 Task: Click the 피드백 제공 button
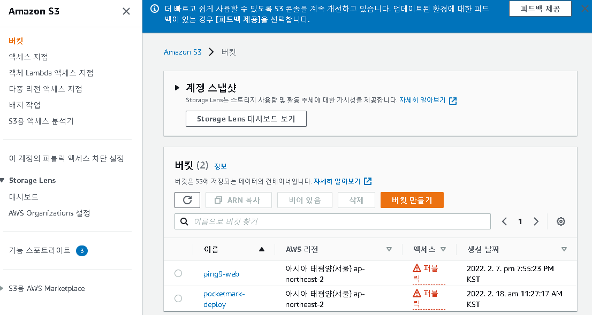pyautogui.click(x=540, y=9)
